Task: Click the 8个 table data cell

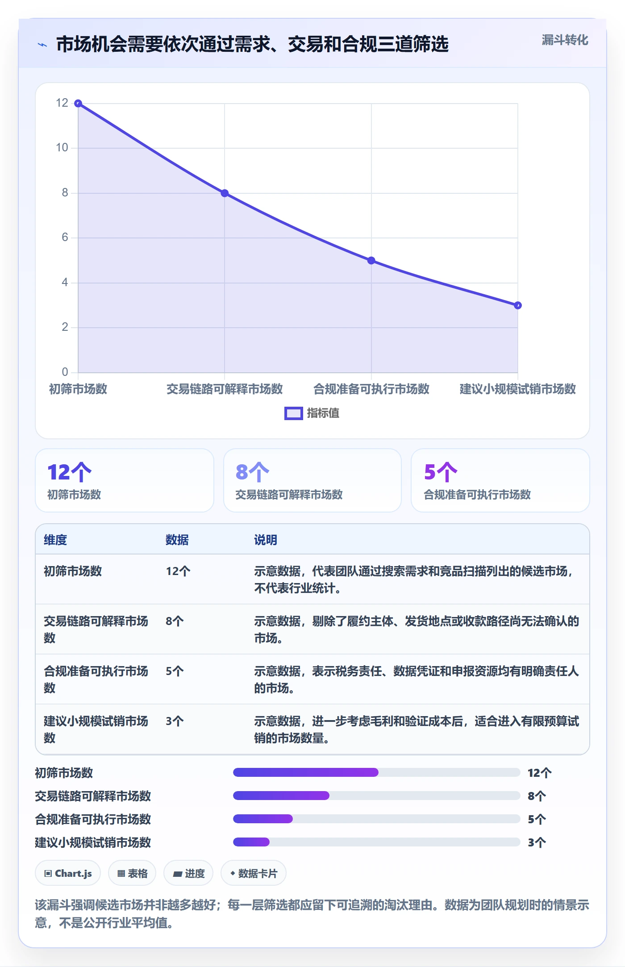Action: [175, 621]
